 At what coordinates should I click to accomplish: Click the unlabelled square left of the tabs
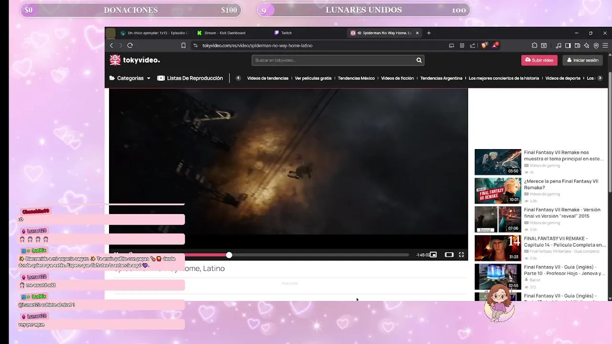click(110, 33)
